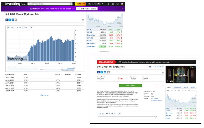204x128 pixels.
Task: Click the red clock icon on the Mortgage page Dow Jones row
Action: 121,35
